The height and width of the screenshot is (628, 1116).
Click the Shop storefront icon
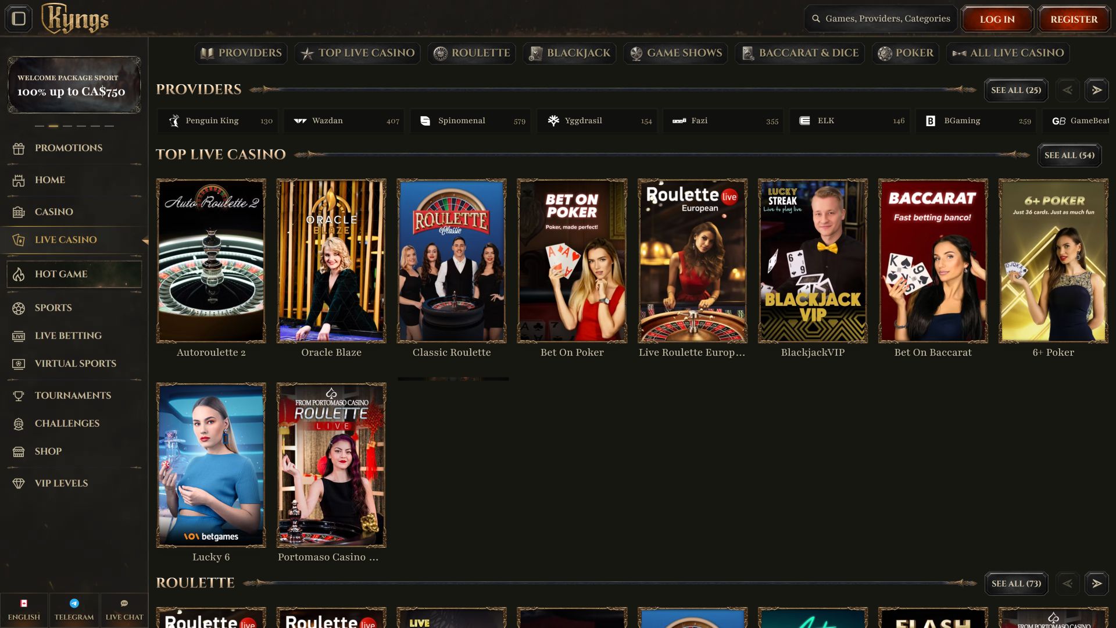tap(19, 452)
